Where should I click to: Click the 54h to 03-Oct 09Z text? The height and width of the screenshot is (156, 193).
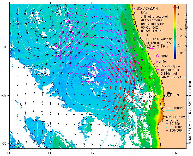(x=174, y=77)
